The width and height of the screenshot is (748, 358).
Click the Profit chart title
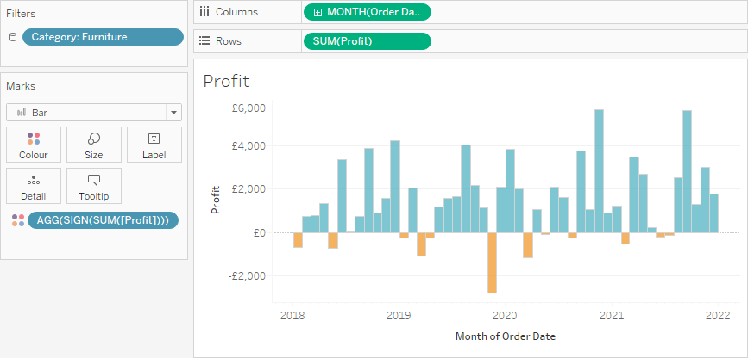click(x=226, y=82)
